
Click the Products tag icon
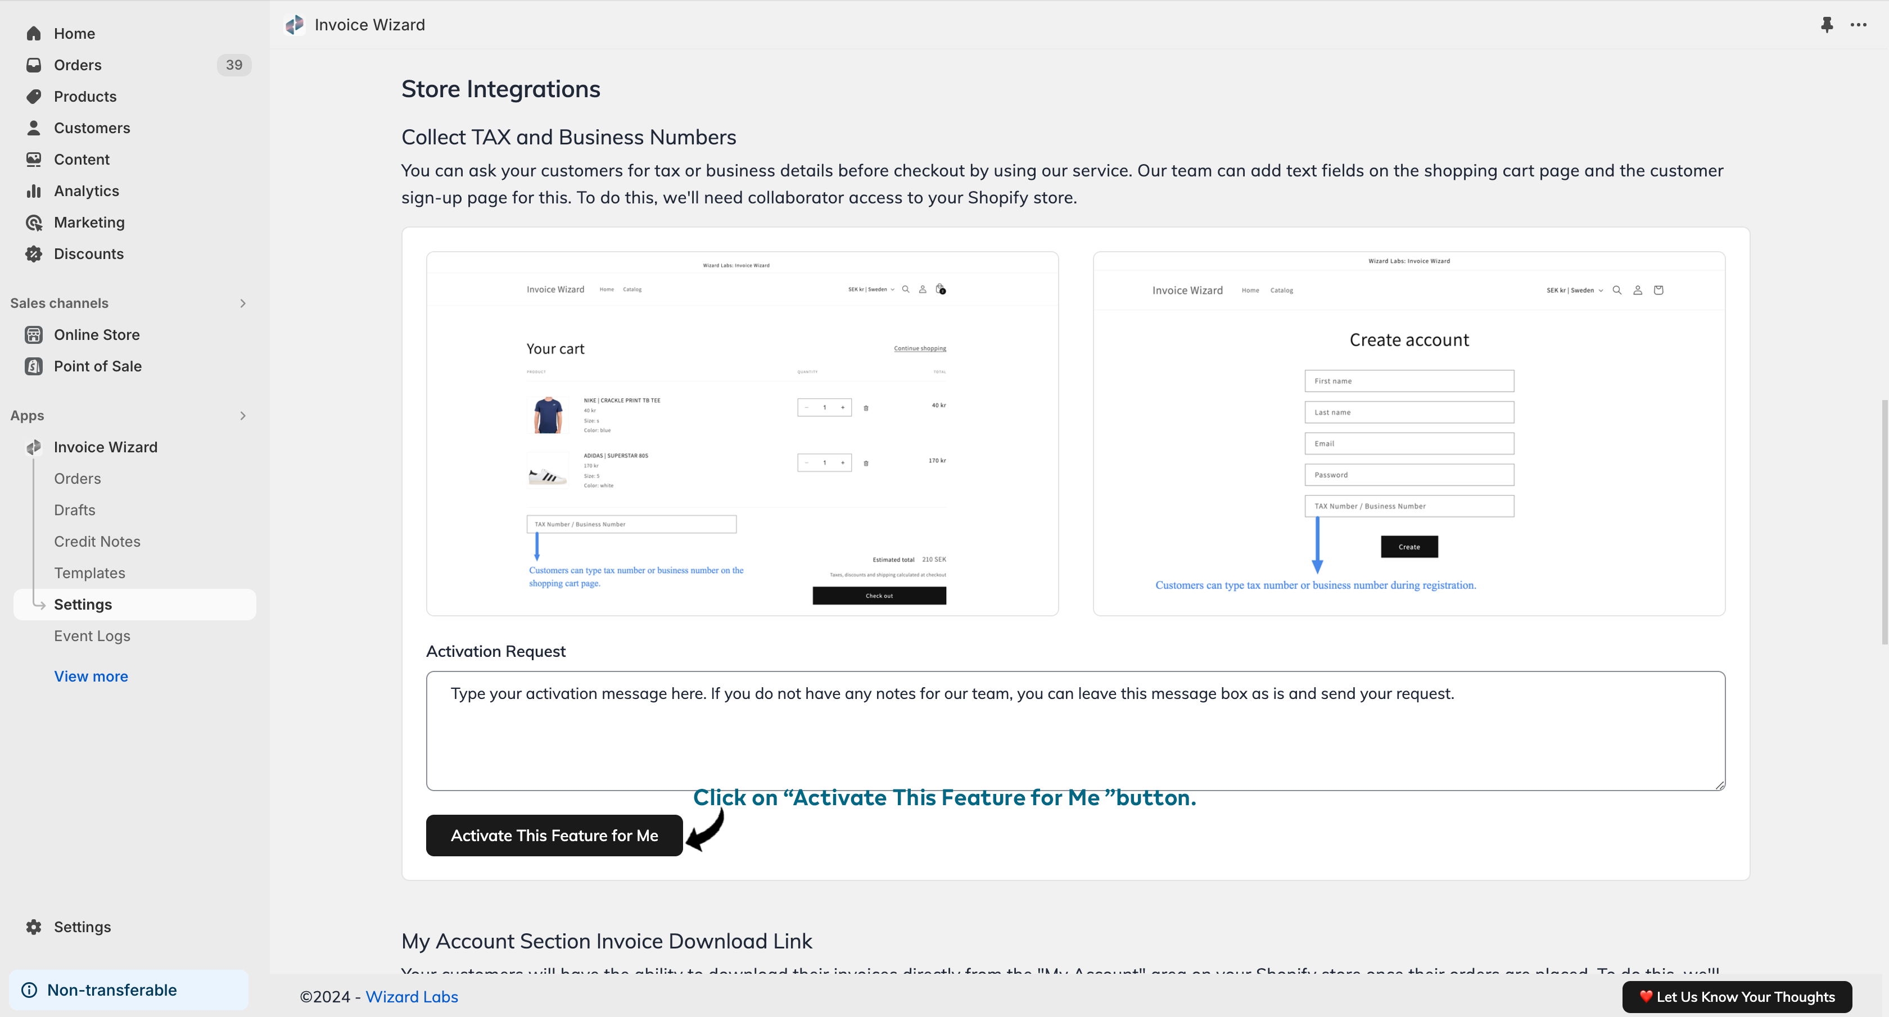[x=34, y=97]
